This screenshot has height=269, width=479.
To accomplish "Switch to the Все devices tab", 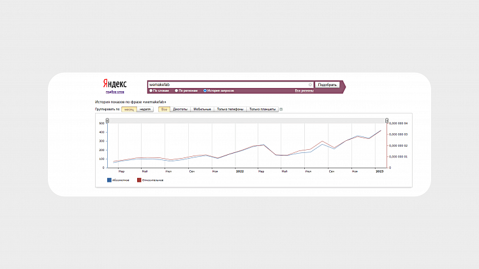I will (x=164, y=109).
